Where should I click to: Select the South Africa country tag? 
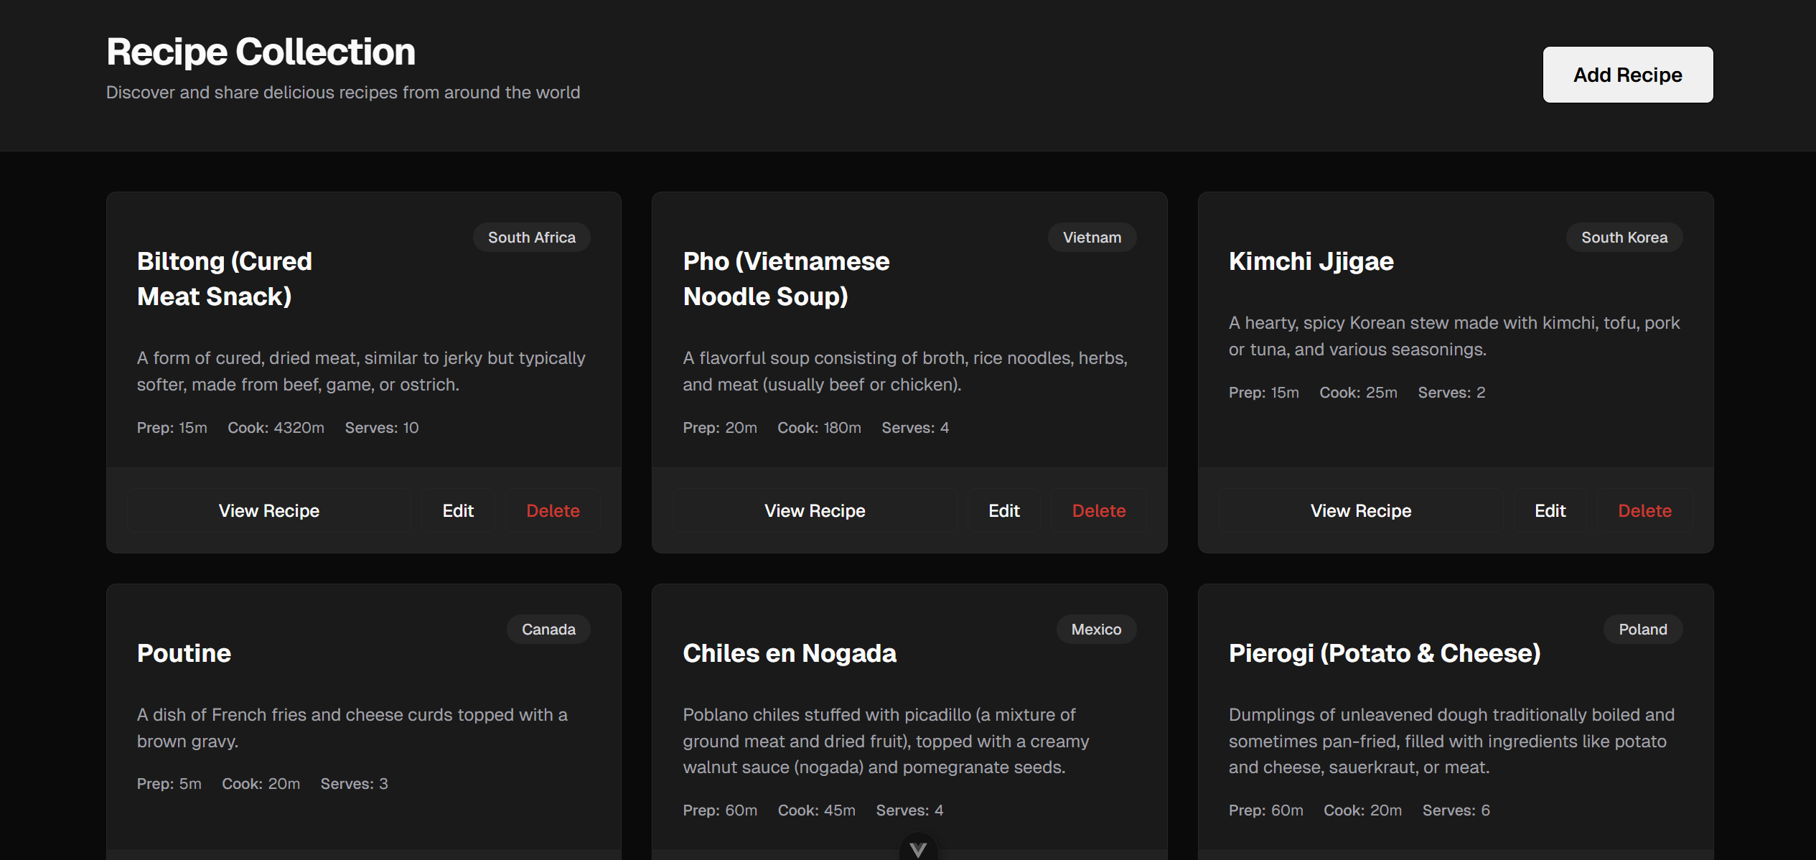pyautogui.click(x=532, y=238)
